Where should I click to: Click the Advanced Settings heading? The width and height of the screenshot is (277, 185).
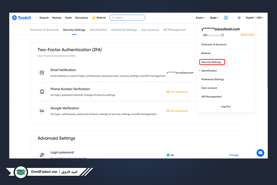click(56, 138)
